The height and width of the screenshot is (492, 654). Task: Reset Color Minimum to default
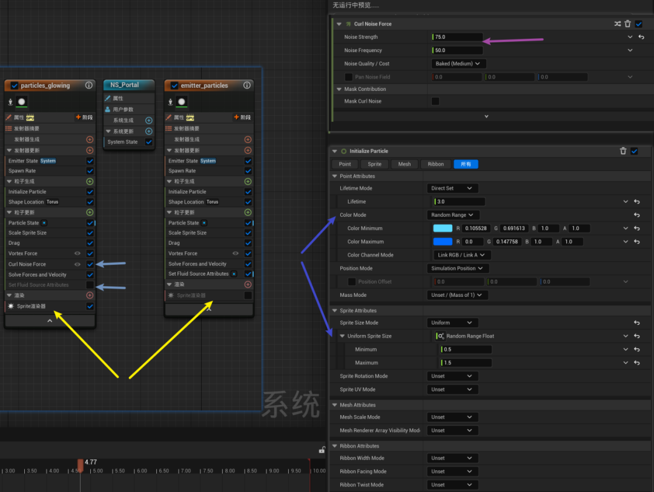click(637, 228)
